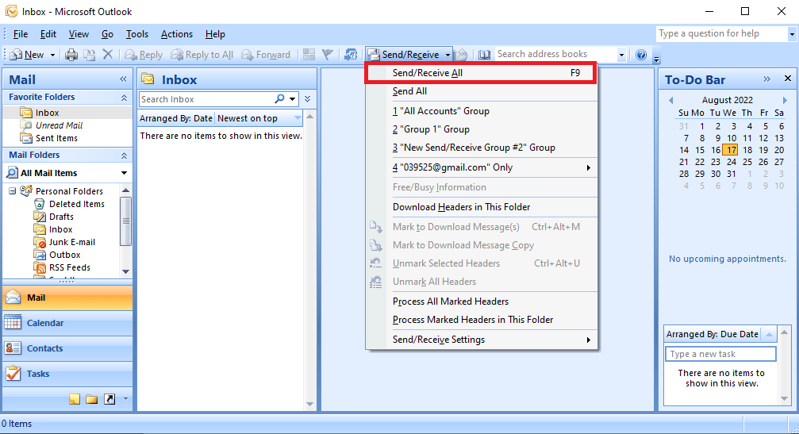Minimize the To-Do Bar
This screenshot has height=434, width=799.
(767, 79)
